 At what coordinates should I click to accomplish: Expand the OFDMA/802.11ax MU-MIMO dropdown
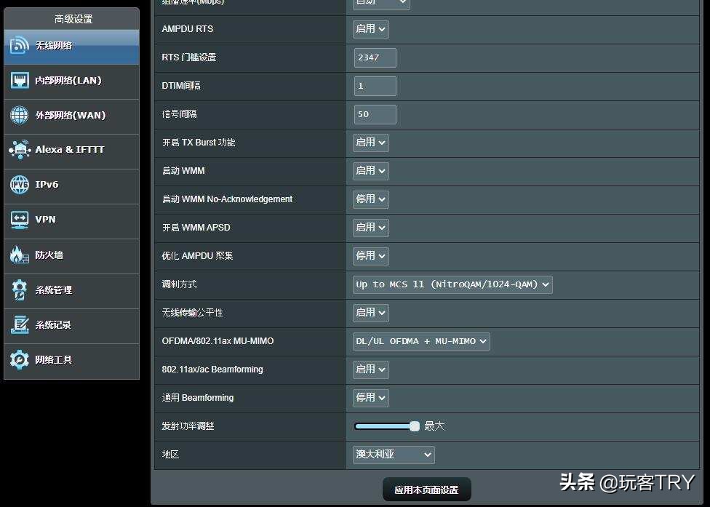coord(420,341)
